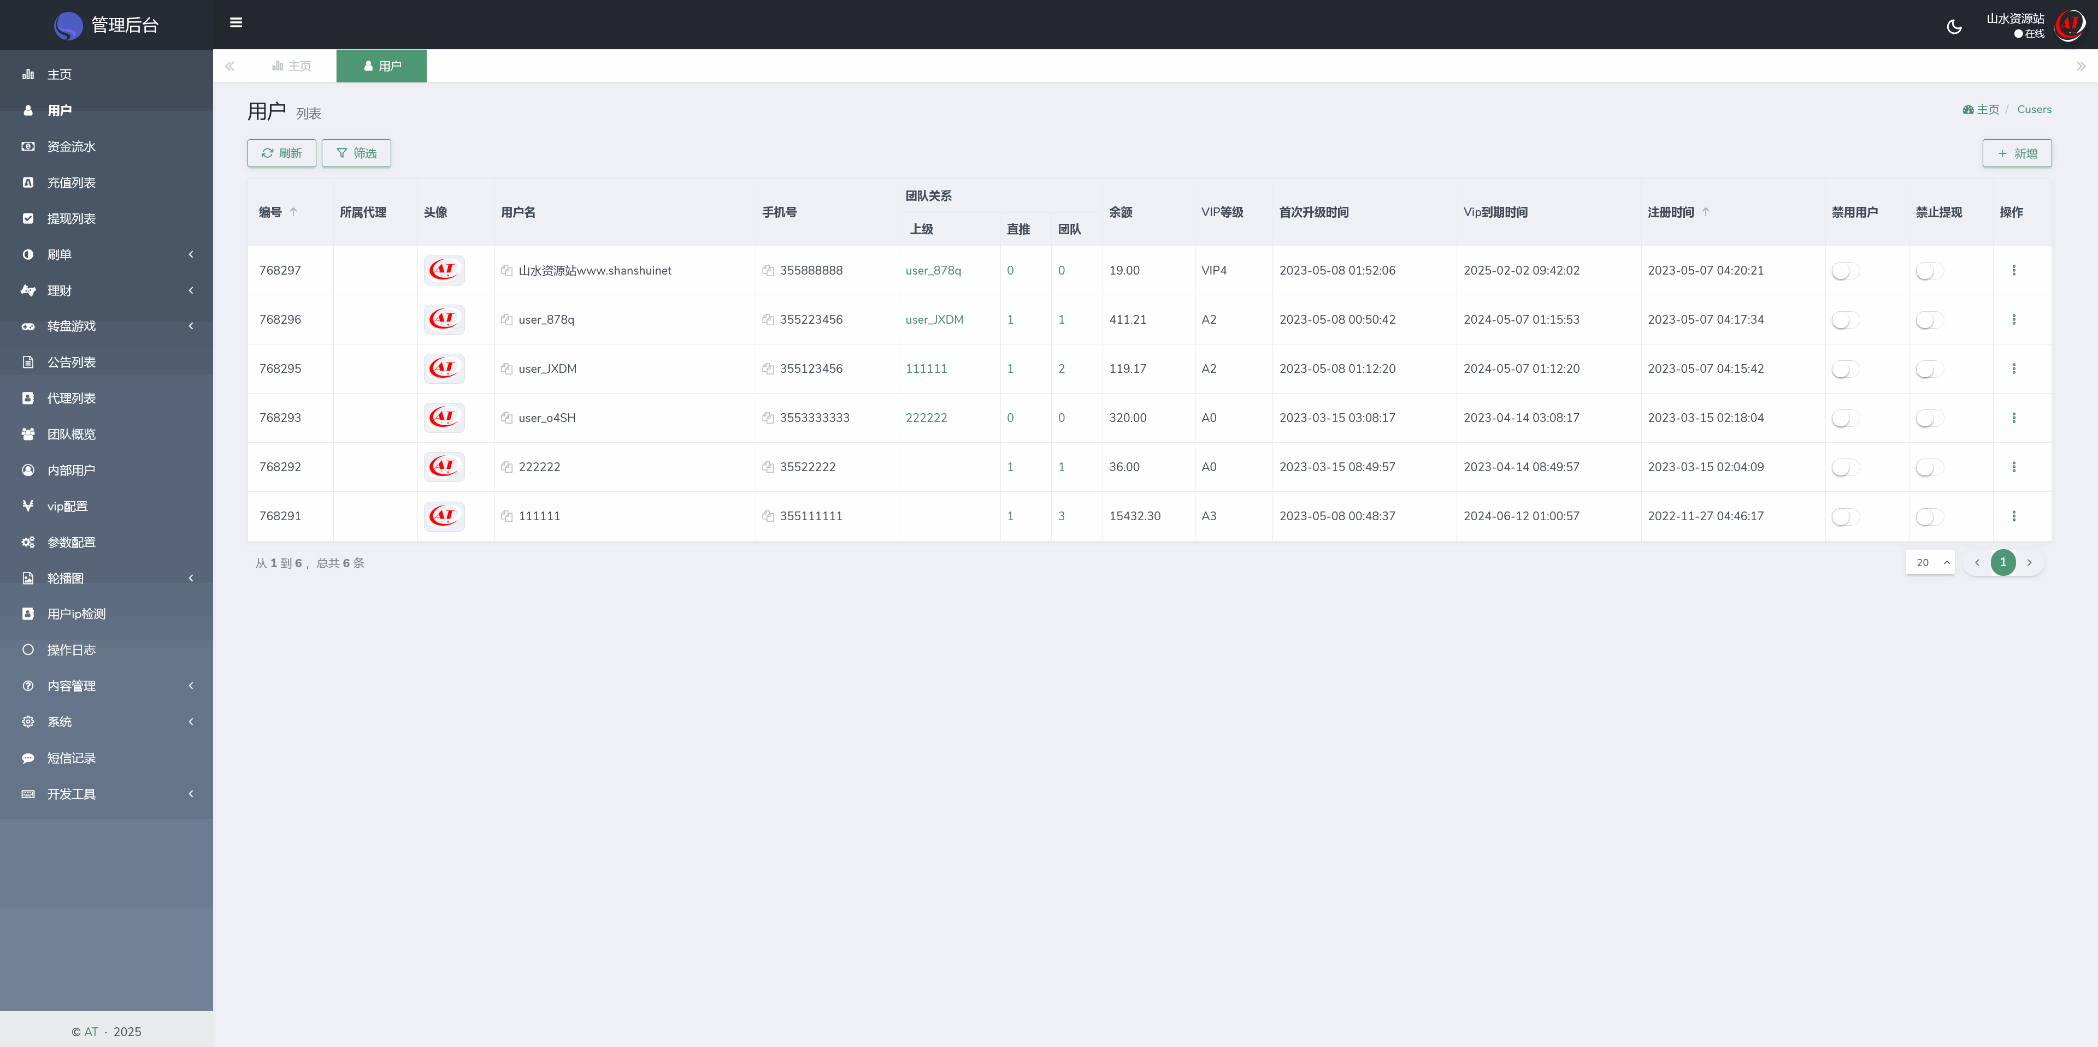Sort table by 编号 arrow icon
This screenshot has height=1047, width=2098.
tap(293, 212)
